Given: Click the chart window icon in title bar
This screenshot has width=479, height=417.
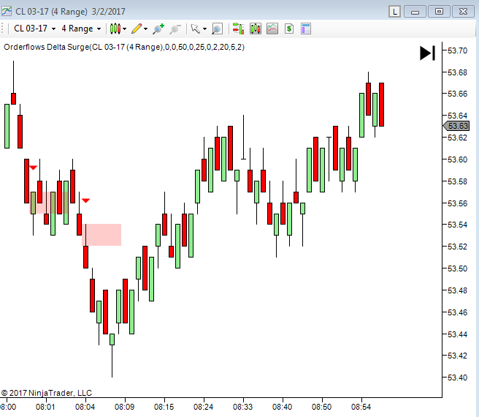Looking at the screenshot, I should coord(7,11).
